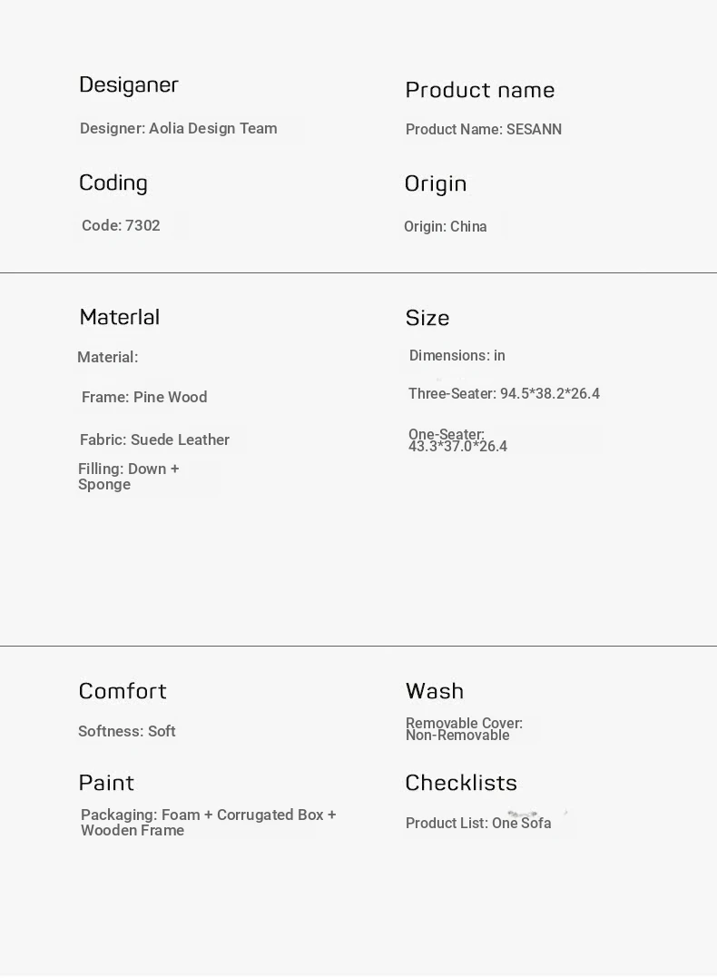Select the "Fabric: Suede Leather" text
The image size is (717, 978).
click(154, 440)
